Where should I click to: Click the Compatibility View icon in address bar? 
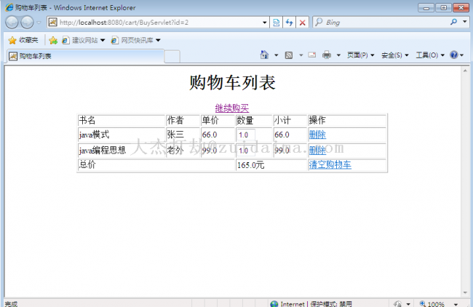[276, 23]
